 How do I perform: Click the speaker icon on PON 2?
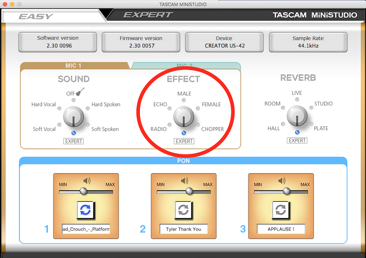(184, 181)
